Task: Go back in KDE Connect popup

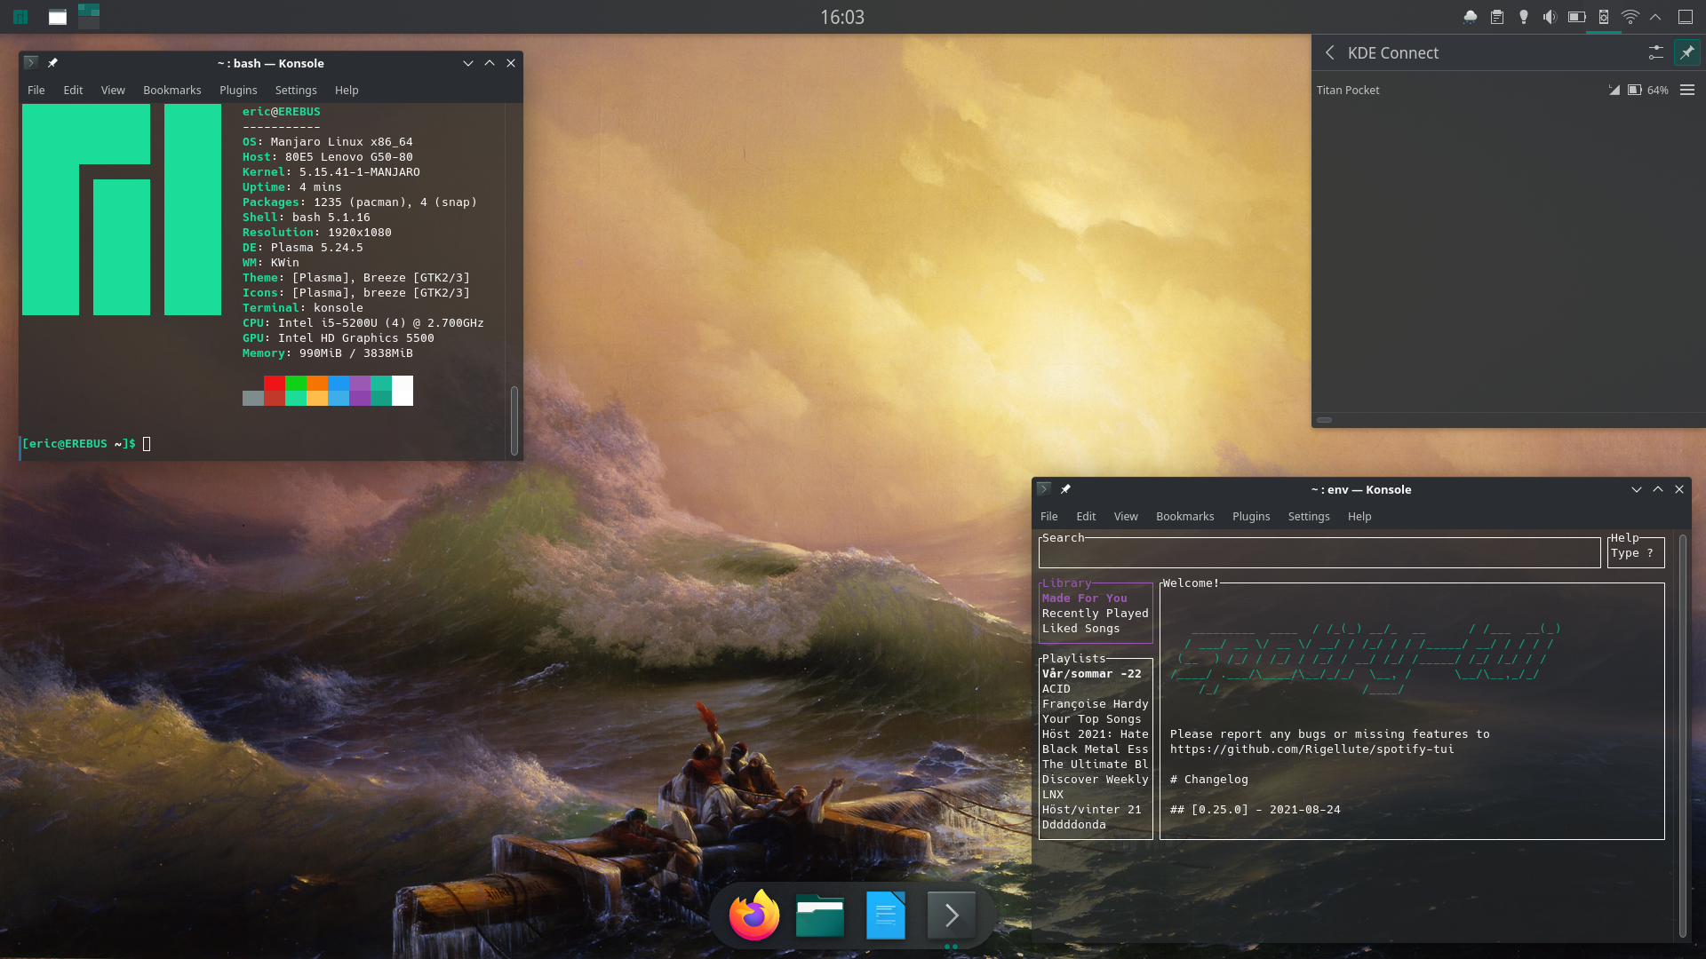Action: pyautogui.click(x=1330, y=53)
